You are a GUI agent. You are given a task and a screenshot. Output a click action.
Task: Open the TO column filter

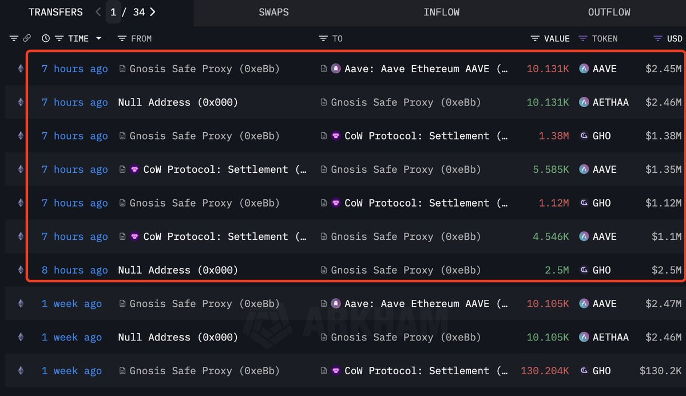(323, 38)
